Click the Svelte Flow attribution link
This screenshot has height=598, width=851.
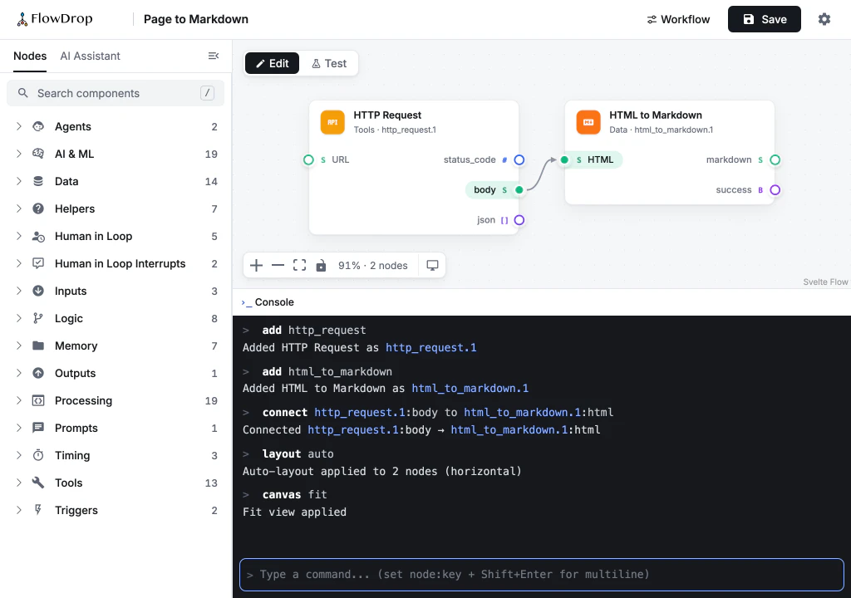pyautogui.click(x=825, y=282)
